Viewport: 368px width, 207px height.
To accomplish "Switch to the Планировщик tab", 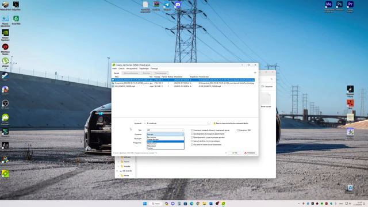I will pos(160,73).
